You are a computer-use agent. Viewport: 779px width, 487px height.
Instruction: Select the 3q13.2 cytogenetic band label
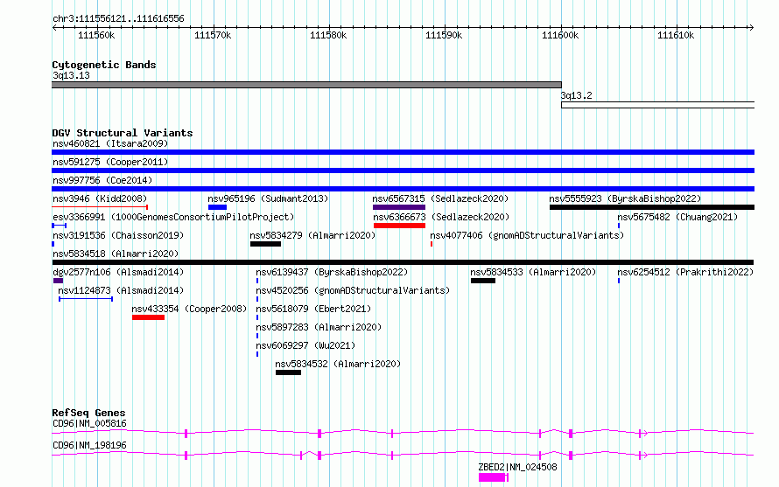tap(576, 95)
